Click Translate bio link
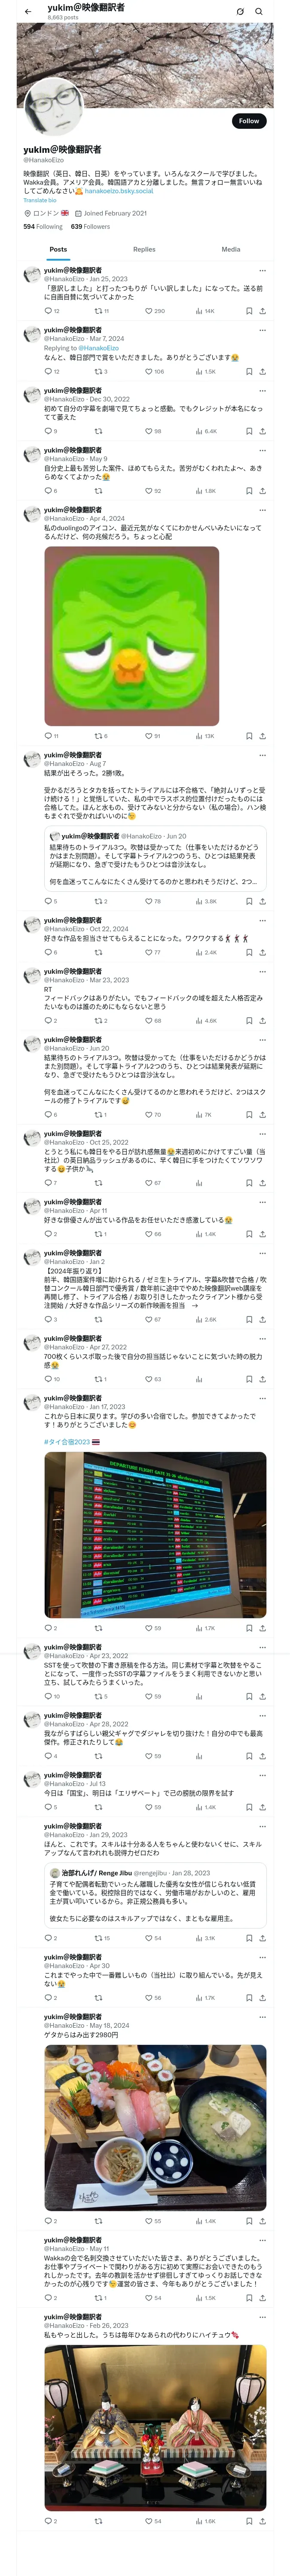The width and height of the screenshot is (290, 2576). coord(40,200)
